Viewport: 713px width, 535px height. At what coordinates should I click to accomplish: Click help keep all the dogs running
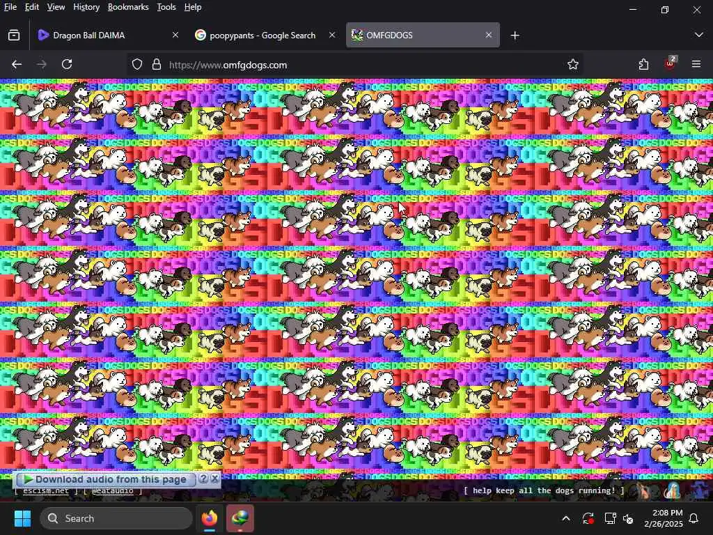point(544,490)
